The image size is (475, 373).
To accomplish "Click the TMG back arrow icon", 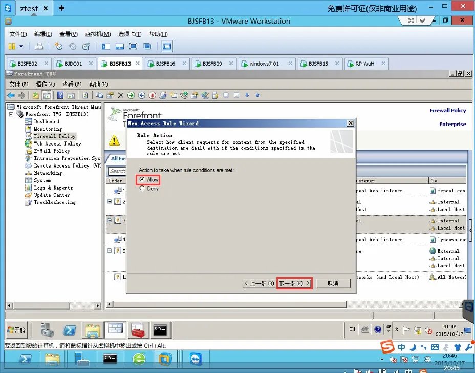I will coord(11,95).
